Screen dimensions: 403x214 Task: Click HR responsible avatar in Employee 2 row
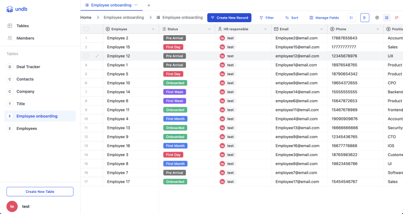pyautogui.click(x=222, y=38)
